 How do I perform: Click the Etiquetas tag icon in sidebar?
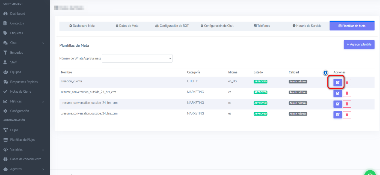click(x=5, y=33)
